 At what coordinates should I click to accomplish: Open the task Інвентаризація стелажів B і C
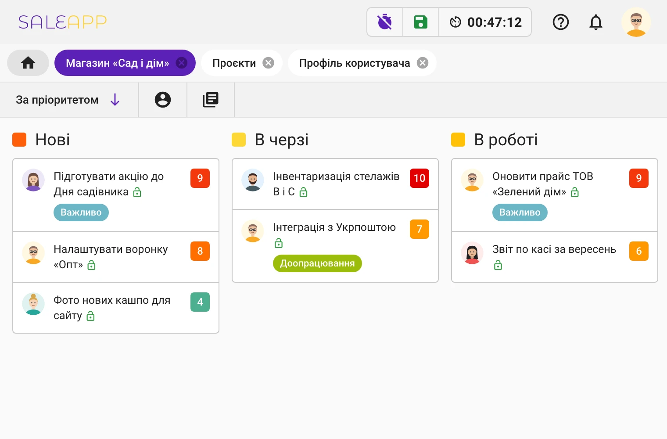(335, 184)
